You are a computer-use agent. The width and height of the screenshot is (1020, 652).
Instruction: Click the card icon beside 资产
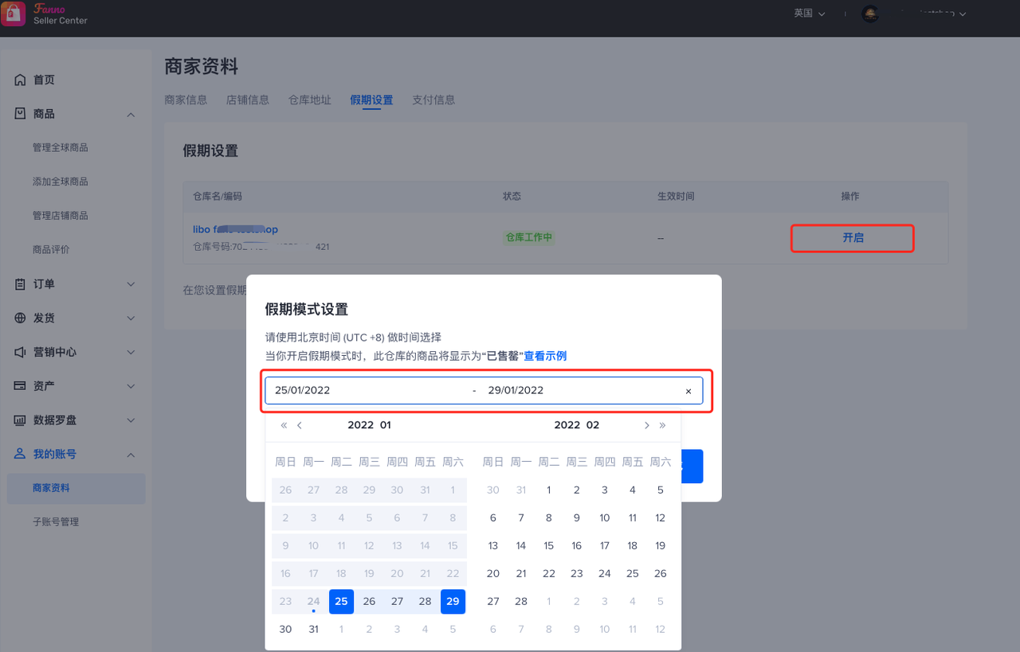[x=21, y=386]
